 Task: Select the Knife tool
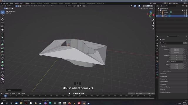pos(2,58)
